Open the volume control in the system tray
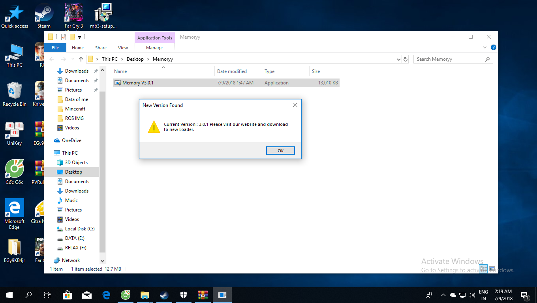This screenshot has height=303, width=537. 471,295
